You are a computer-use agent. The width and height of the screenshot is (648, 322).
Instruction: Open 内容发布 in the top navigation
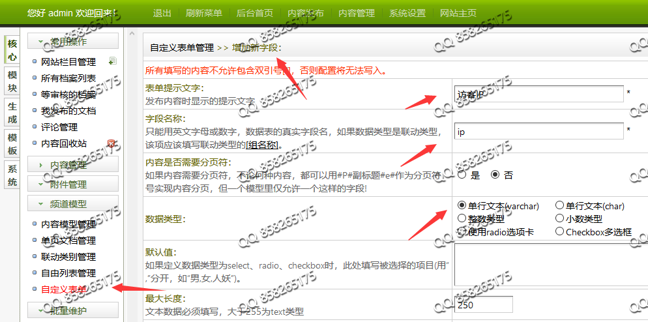click(306, 13)
